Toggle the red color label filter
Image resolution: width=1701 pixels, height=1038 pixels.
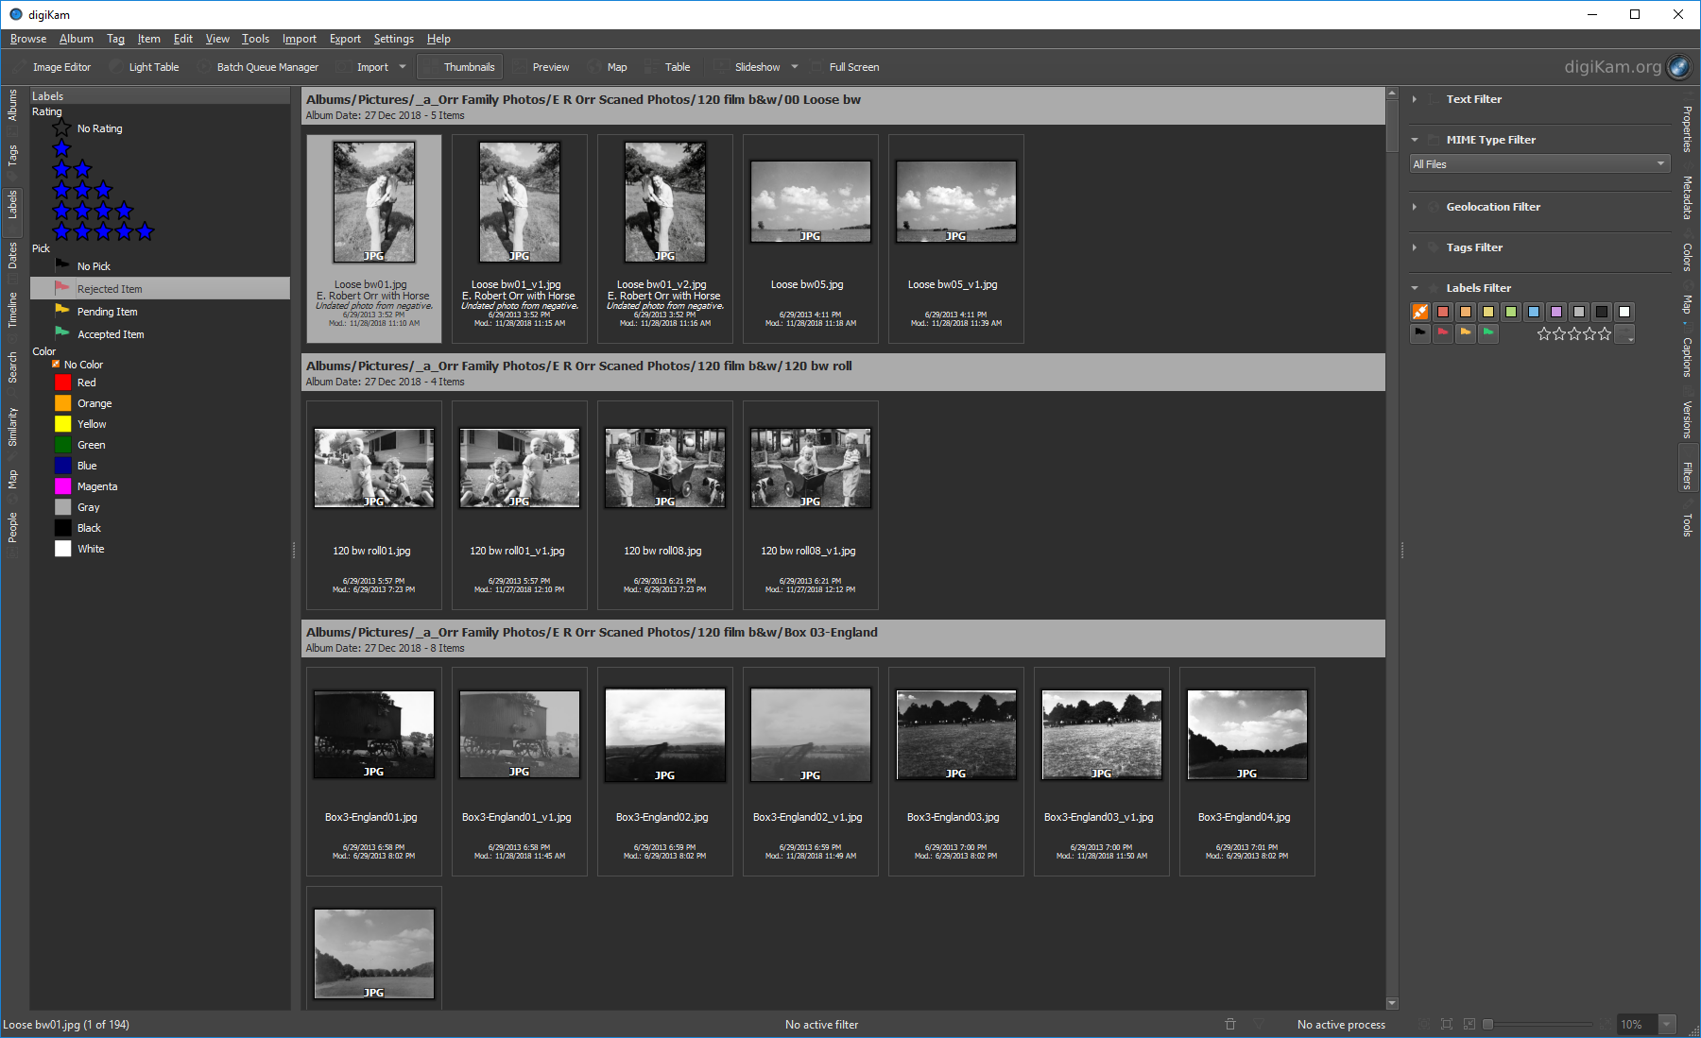(1443, 312)
